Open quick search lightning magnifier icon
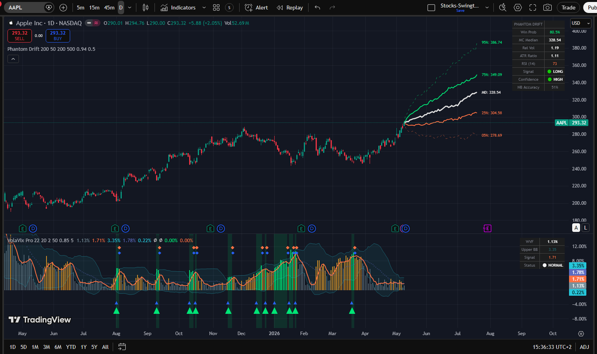Viewport: 597px width, 354px height. (503, 7)
